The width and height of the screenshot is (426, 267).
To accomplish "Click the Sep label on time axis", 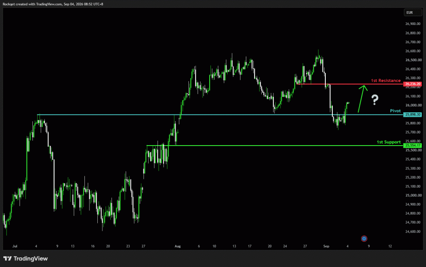I will pyautogui.click(x=326, y=246).
